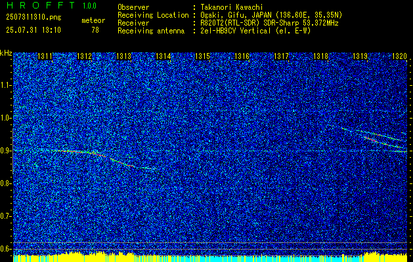Click the 1314 time marker
This screenshot has width=413, height=262.
point(163,56)
